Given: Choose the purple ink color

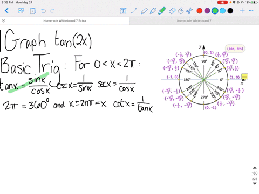Looking at the screenshot, I should pos(207,11).
